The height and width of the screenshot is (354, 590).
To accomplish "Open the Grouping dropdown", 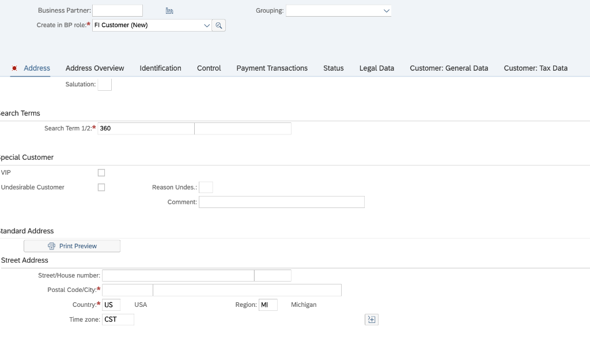I will click(x=385, y=10).
